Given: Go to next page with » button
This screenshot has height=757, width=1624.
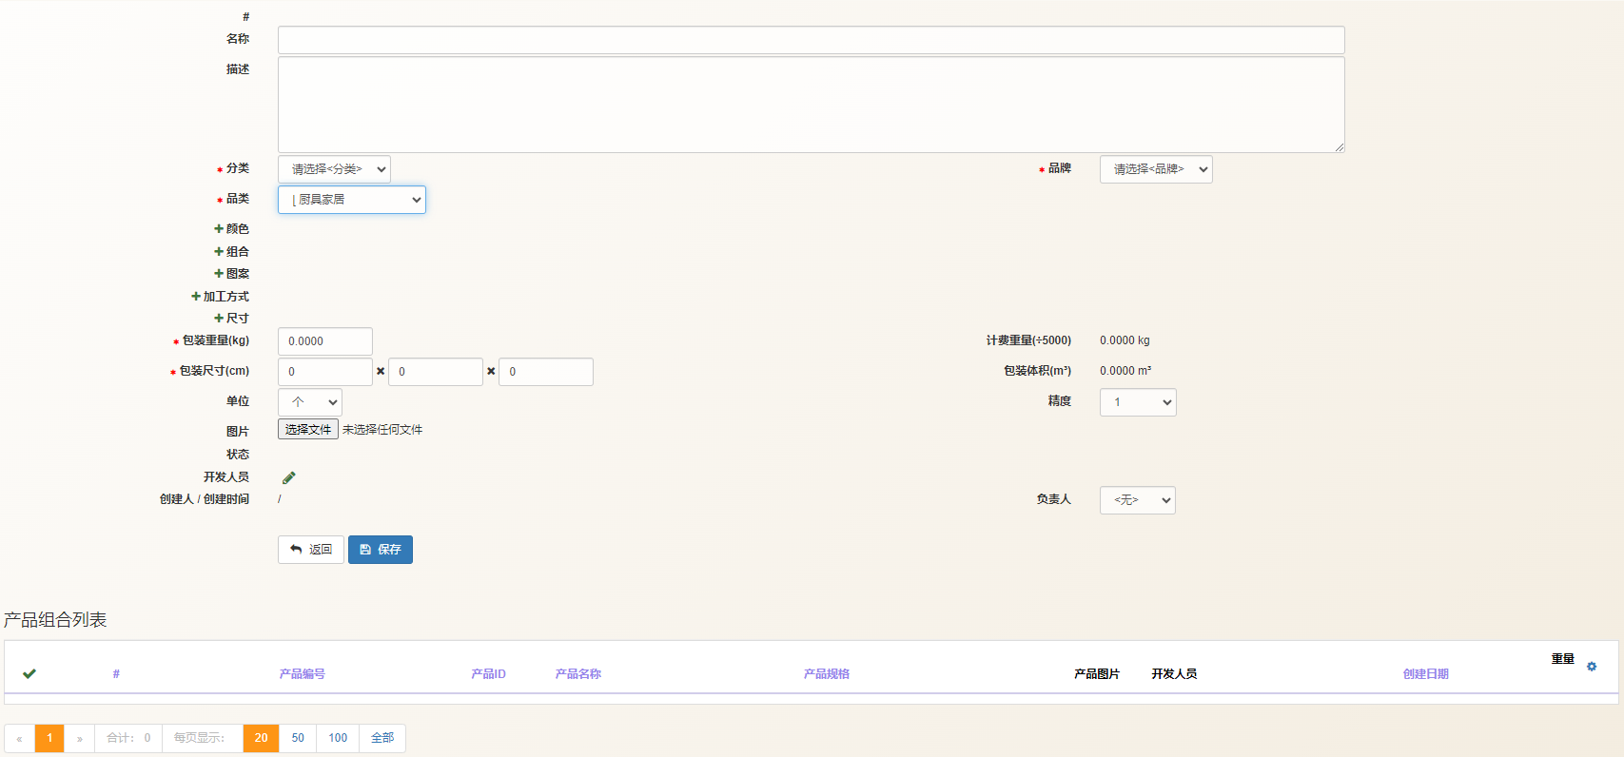Looking at the screenshot, I should [x=80, y=738].
